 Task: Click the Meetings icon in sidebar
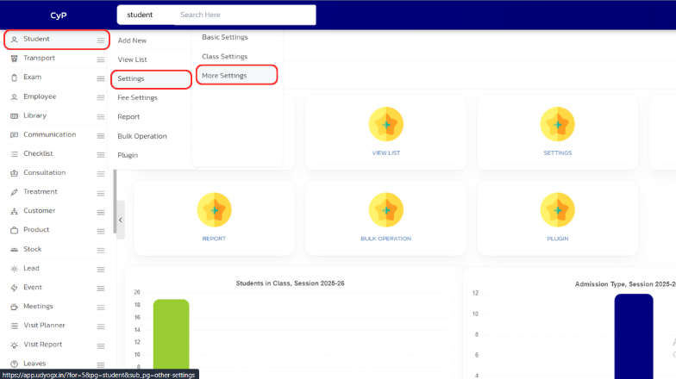point(14,307)
